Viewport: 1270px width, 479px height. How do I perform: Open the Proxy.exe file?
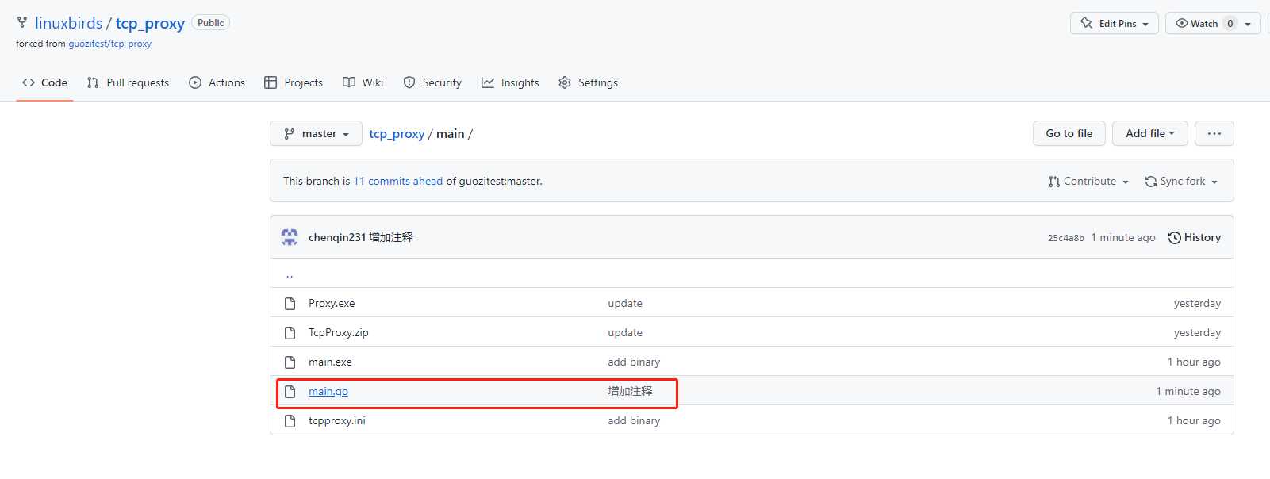332,303
